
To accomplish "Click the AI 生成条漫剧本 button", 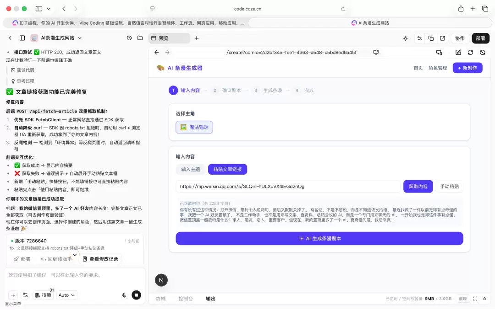I will [x=319, y=239].
